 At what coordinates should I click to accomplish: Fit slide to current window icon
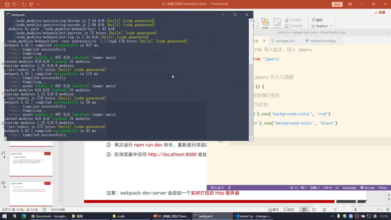(x=388, y=210)
